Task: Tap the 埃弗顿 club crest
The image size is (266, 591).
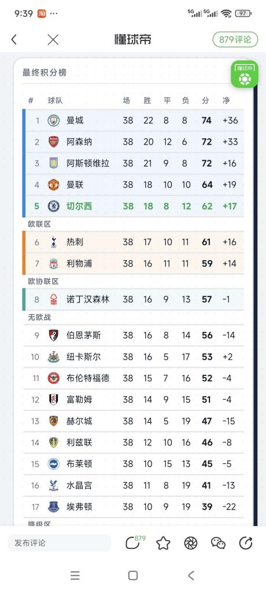Action: pyautogui.click(x=54, y=507)
